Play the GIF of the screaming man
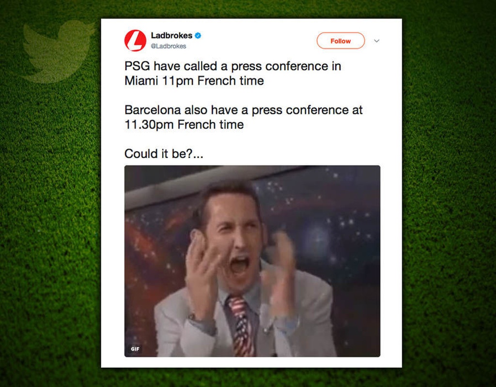496x387 pixels. (252, 261)
